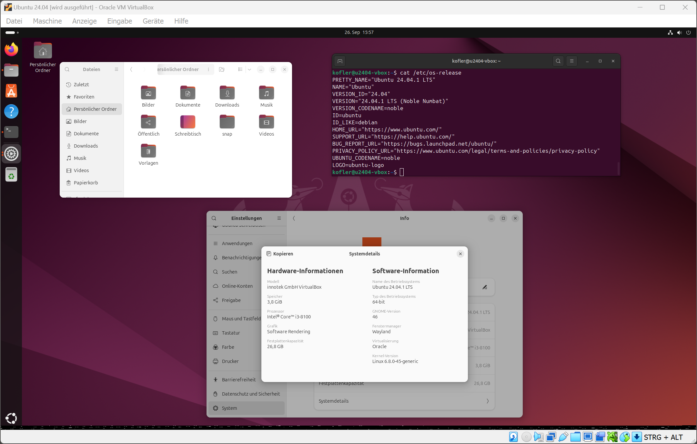Open the Vorlagen folder icon
The image size is (697, 444).
(148, 154)
